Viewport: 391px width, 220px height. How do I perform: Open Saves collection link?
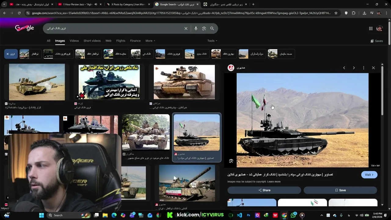(377, 41)
